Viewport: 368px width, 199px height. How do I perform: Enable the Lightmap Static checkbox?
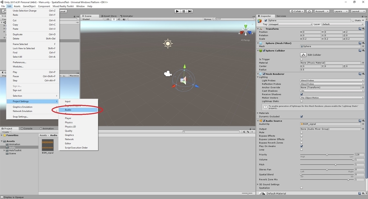(x=302, y=101)
